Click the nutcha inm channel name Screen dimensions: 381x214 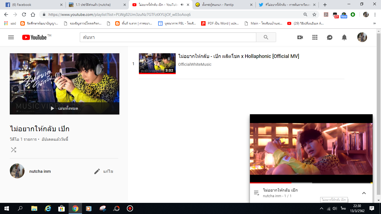click(x=40, y=171)
